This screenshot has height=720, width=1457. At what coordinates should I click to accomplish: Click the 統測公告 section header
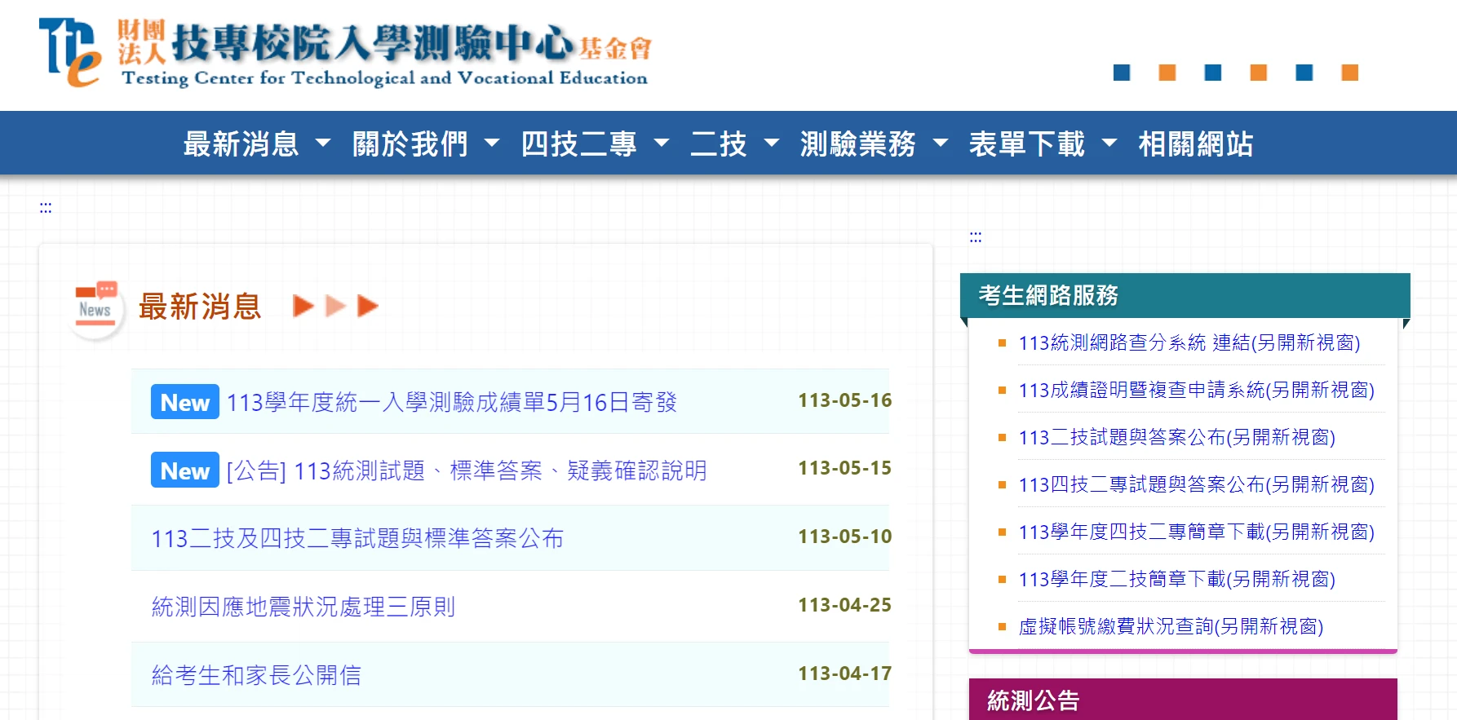[x=1033, y=700]
